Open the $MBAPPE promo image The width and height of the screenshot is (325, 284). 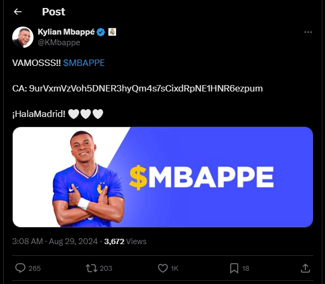(162, 177)
